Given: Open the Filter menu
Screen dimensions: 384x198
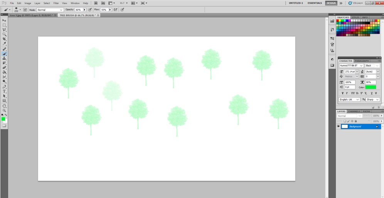Looking at the screenshot, I should pos(56,3).
